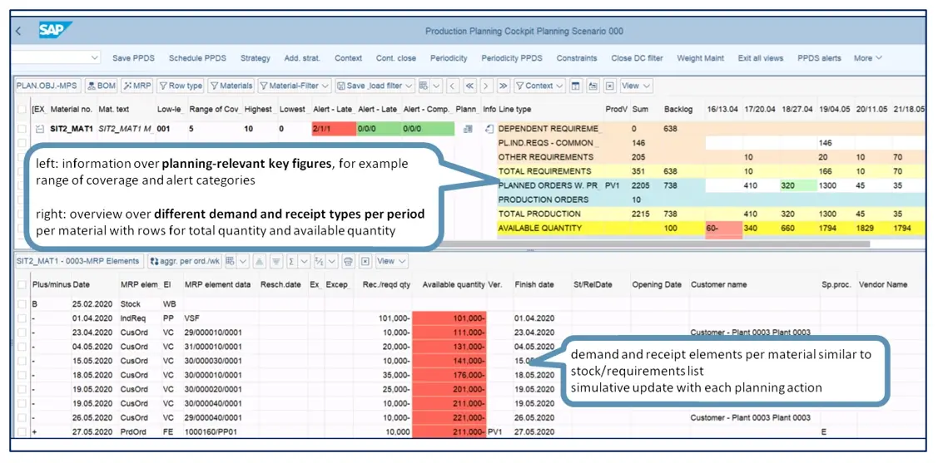Image resolution: width=938 pixels, height=463 pixels.
Task: Jump to last period double arrow
Action: [x=503, y=86]
